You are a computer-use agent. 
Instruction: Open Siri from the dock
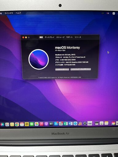2,124
